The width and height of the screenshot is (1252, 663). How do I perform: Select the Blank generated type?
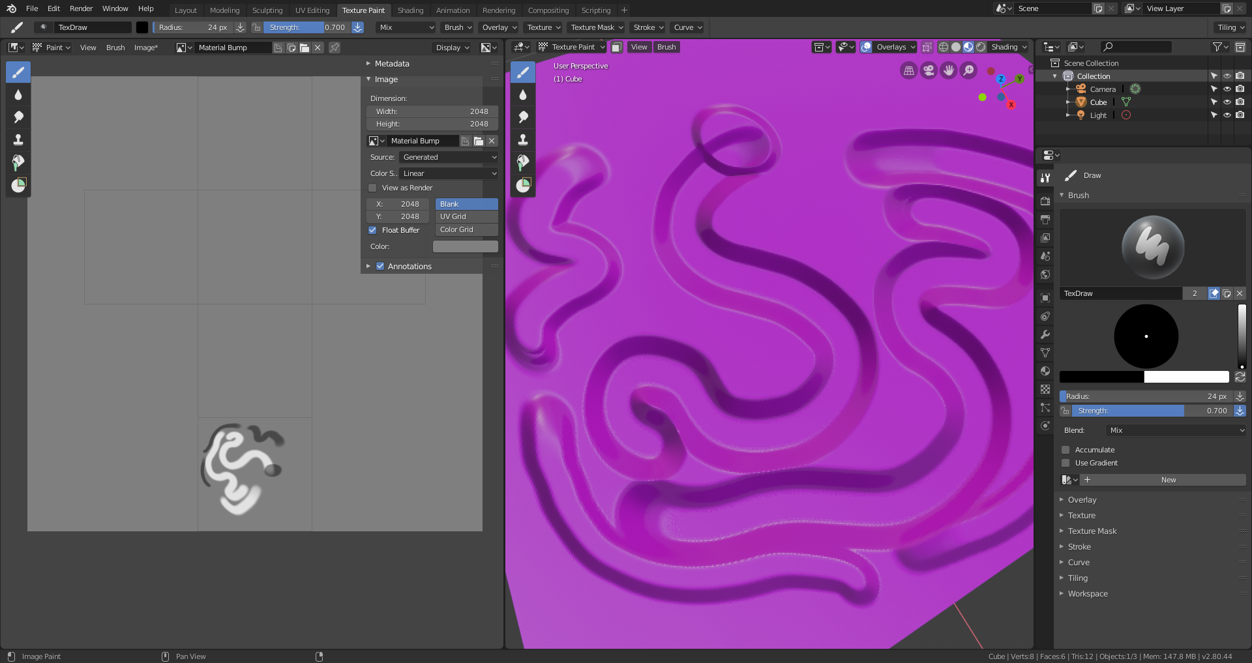click(466, 204)
